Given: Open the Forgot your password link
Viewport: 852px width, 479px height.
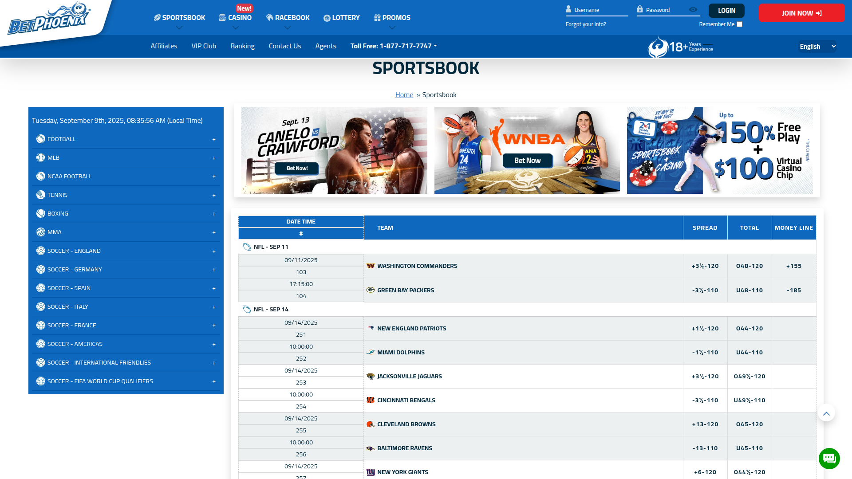Looking at the screenshot, I should click(586, 24).
